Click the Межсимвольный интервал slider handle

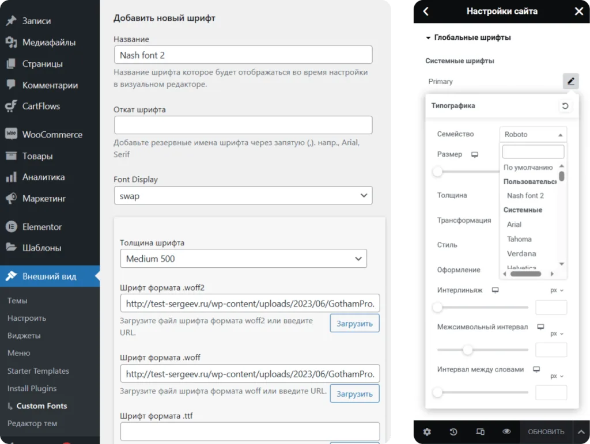pyautogui.click(x=468, y=350)
